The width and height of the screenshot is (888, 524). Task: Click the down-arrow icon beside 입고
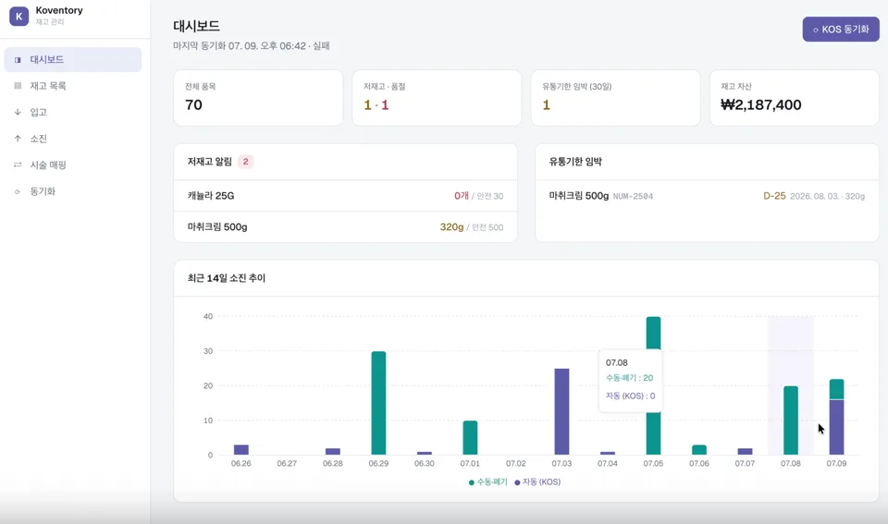[18, 112]
